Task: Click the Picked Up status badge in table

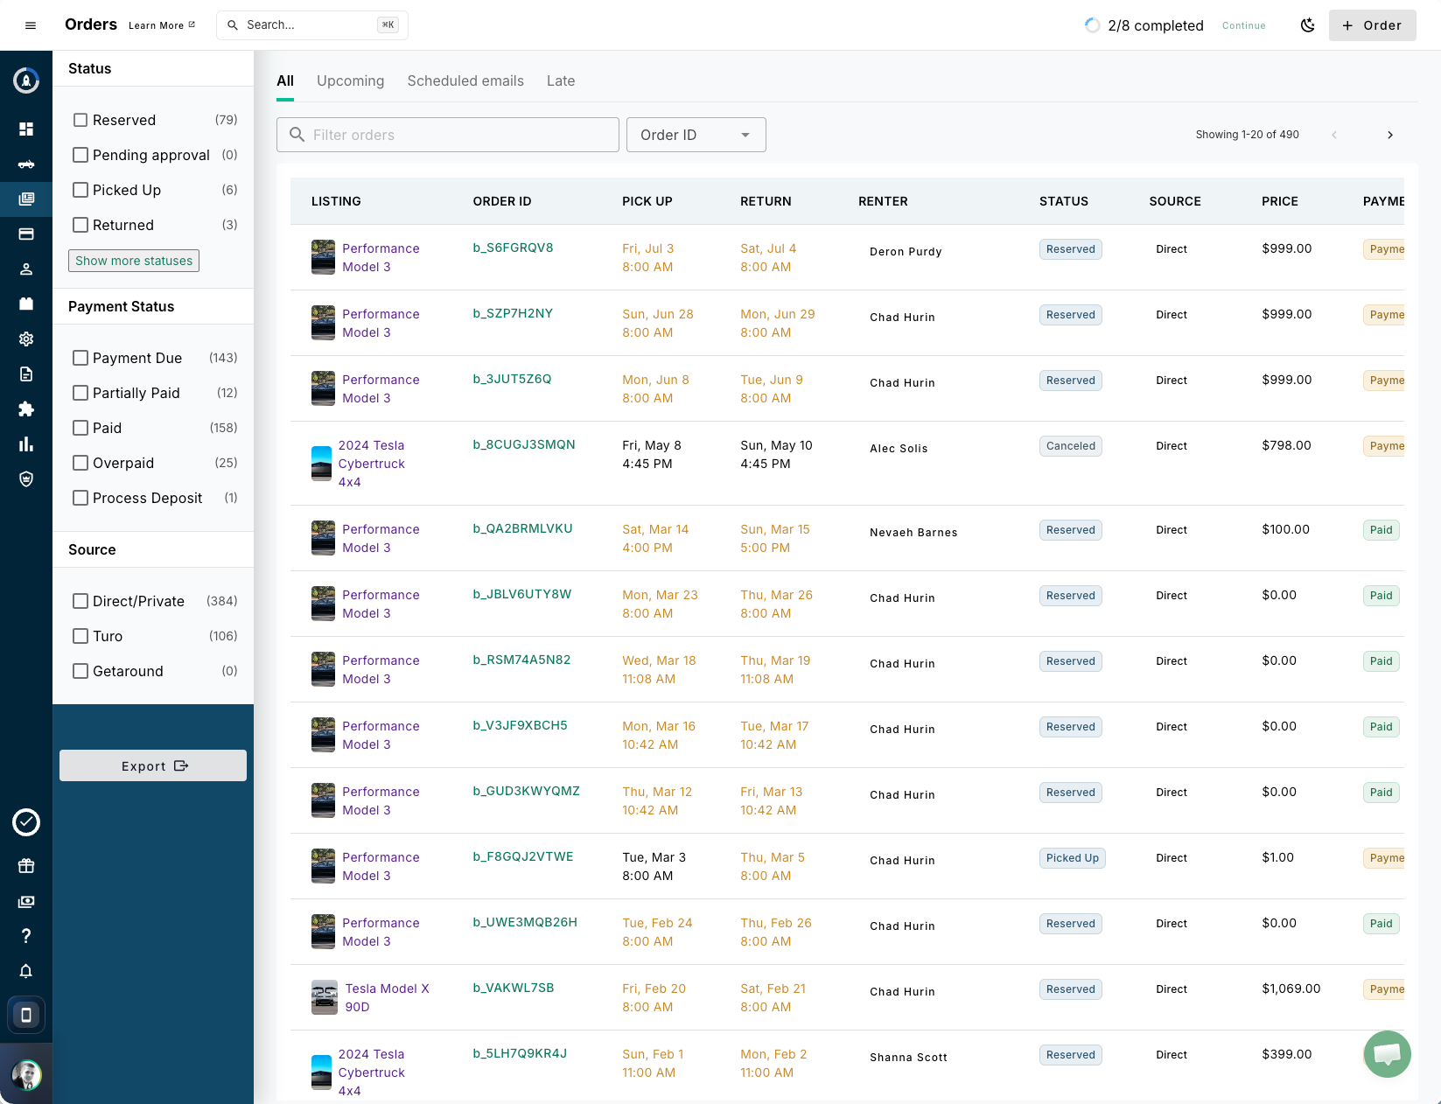Action: coord(1073,858)
